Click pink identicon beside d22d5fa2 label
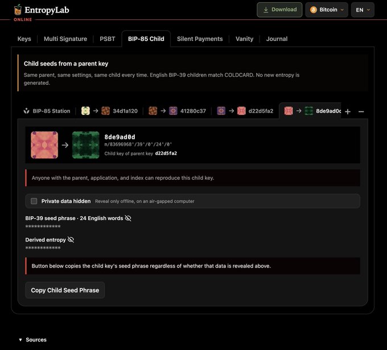Screen dimensions: 387x350 241,111
